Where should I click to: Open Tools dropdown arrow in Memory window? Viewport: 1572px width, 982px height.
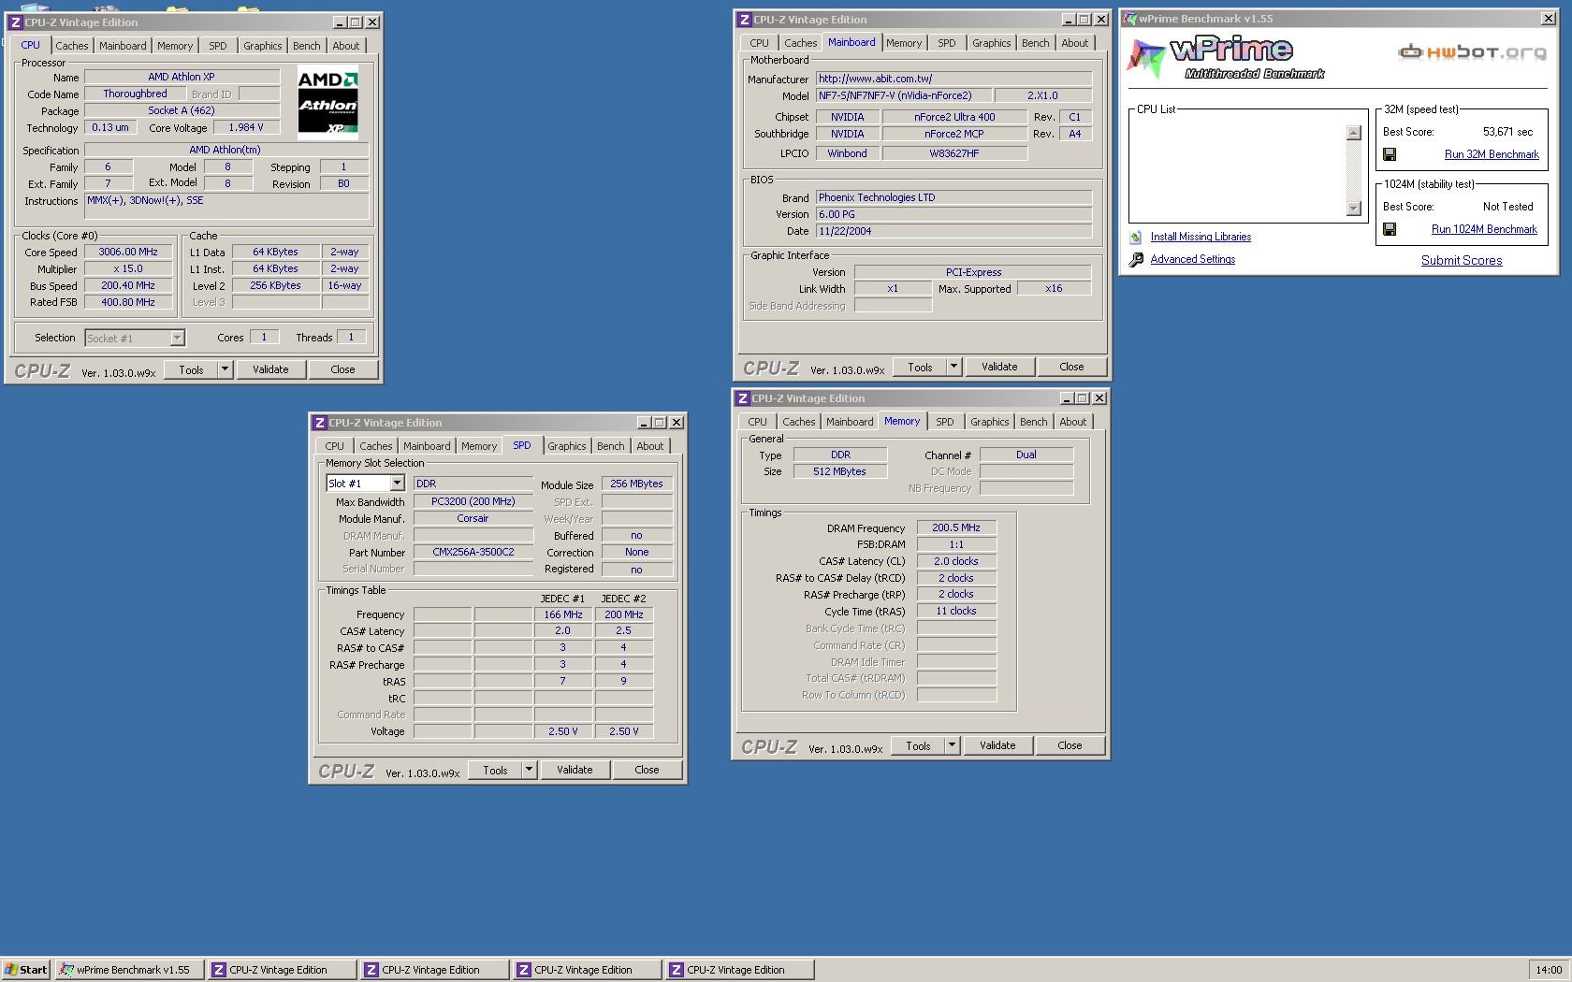tap(952, 745)
